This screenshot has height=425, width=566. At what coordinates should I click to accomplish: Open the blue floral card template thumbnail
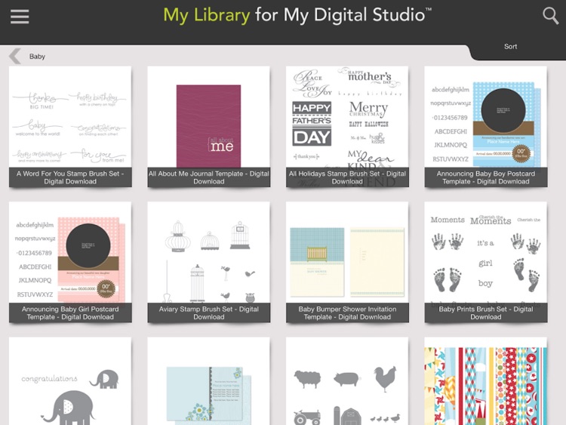click(208, 381)
